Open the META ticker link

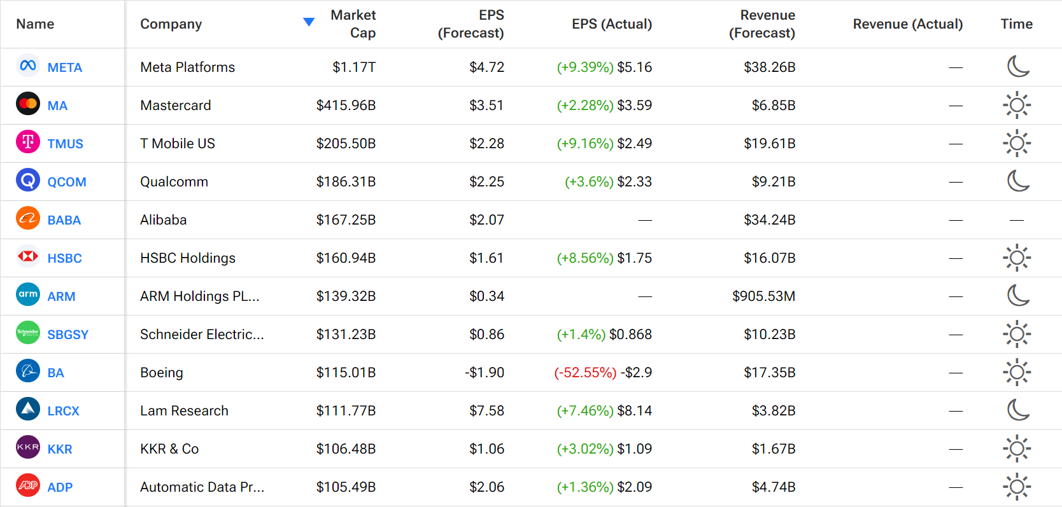click(x=65, y=67)
